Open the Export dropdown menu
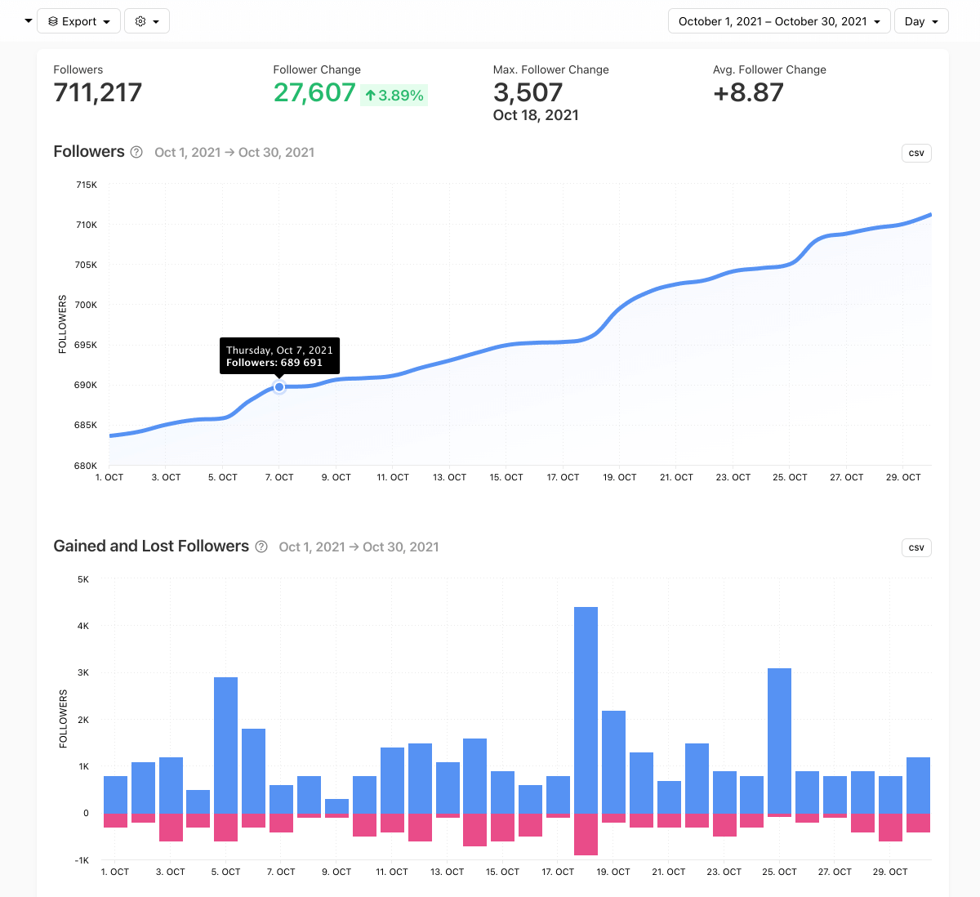The image size is (980, 897). click(79, 21)
